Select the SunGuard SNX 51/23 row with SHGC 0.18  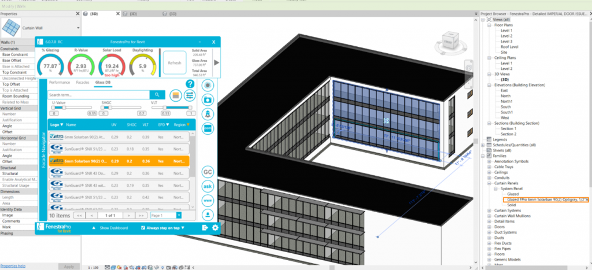(x=119, y=149)
